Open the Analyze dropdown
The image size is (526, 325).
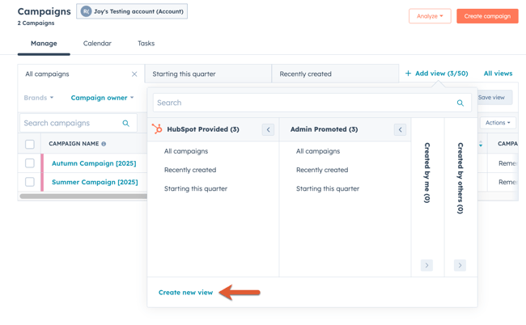point(430,16)
